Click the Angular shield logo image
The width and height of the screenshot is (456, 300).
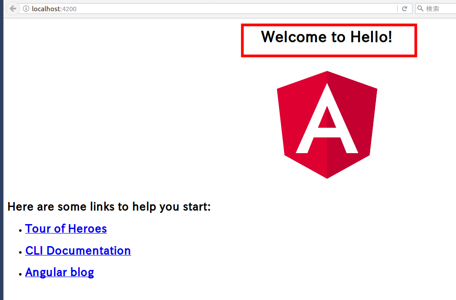(327, 125)
